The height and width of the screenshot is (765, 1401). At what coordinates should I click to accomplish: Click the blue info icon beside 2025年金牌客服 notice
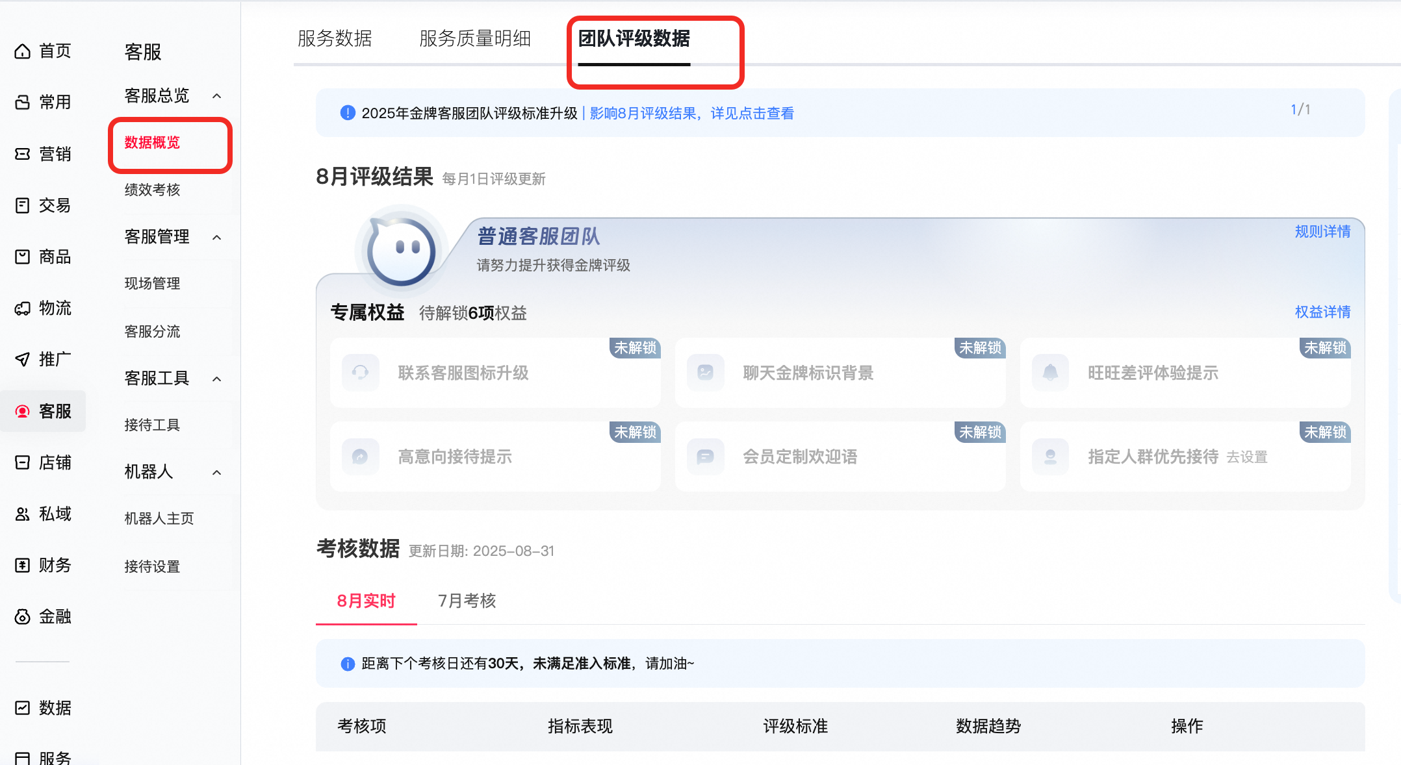coord(348,113)
